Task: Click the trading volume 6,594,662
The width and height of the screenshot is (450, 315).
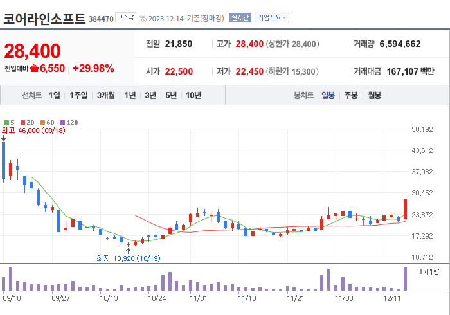Action: (x=400, y=44)
